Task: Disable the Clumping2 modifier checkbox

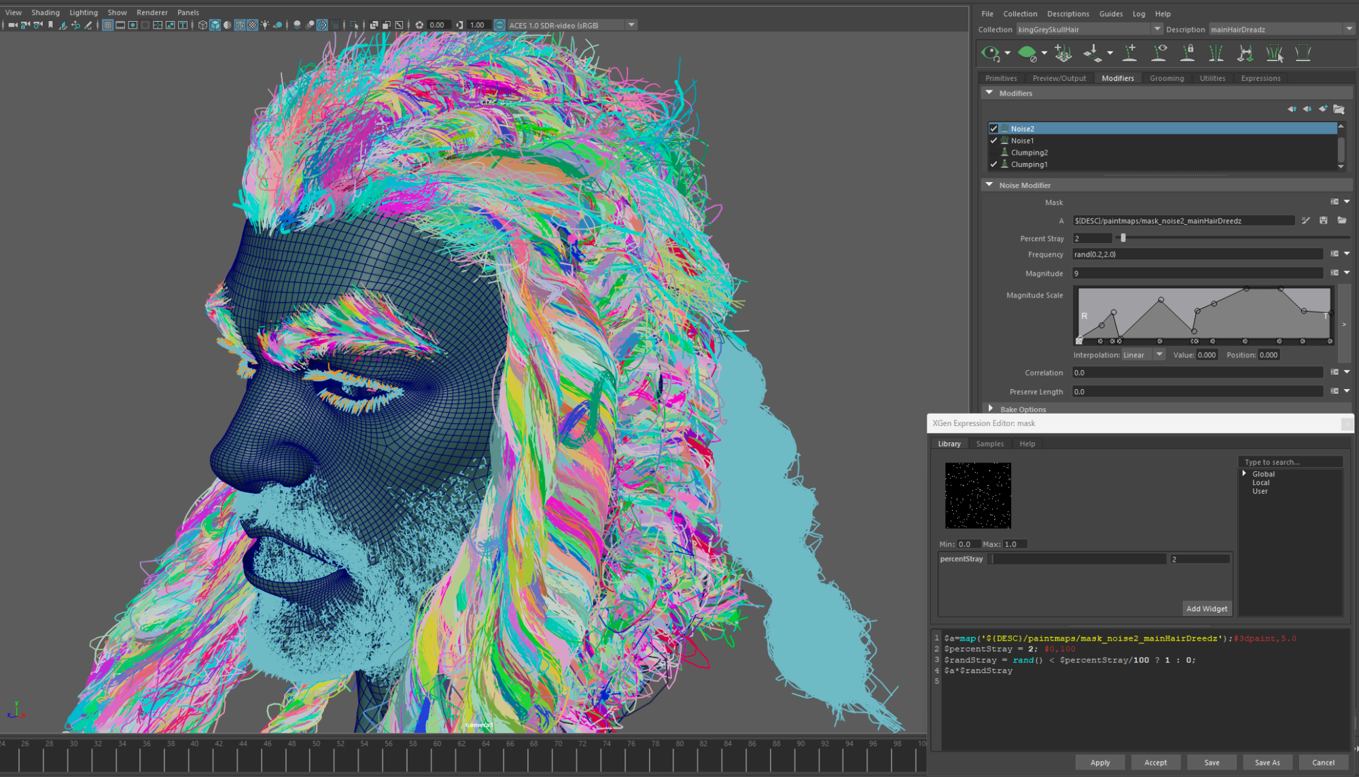Action: 994,152
